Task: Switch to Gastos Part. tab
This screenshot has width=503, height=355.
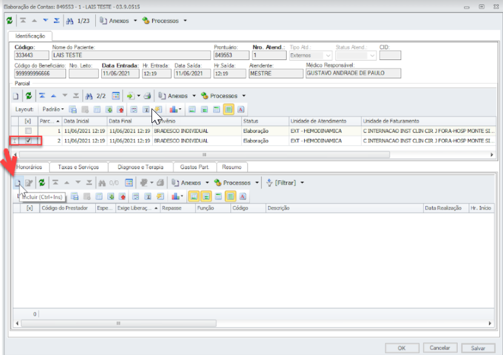Action: tap(195, 167)
